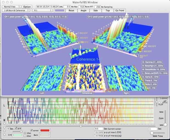Click the timeline position slider thumb
The height and width of the screenshot is (140, 170).
[x=81, y=126]
